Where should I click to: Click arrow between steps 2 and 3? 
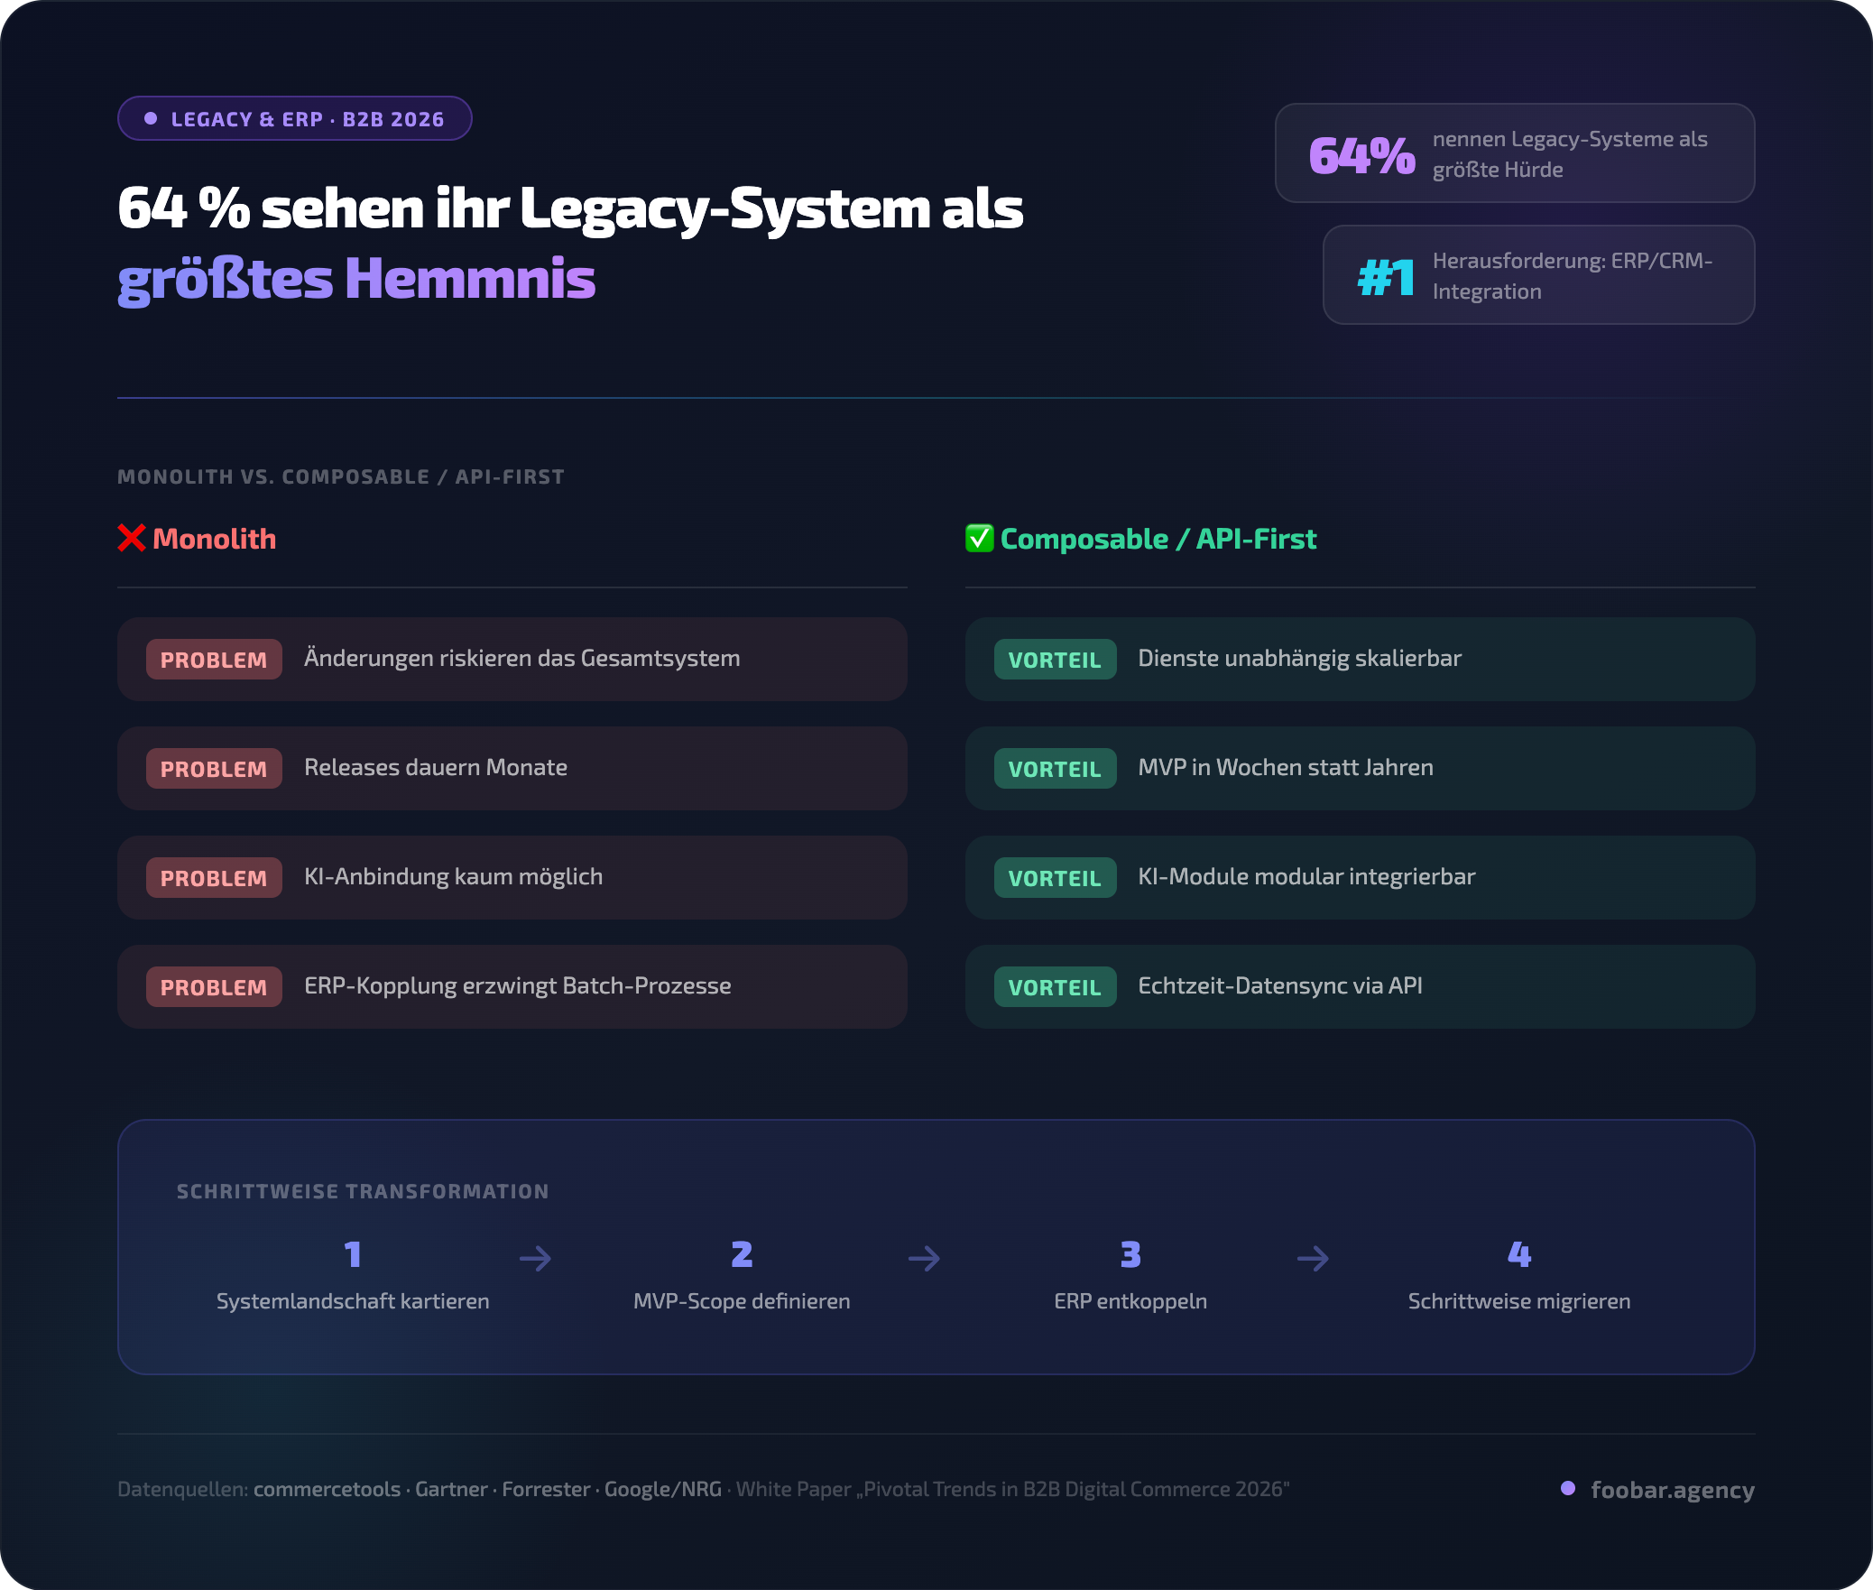(925, 1258)
